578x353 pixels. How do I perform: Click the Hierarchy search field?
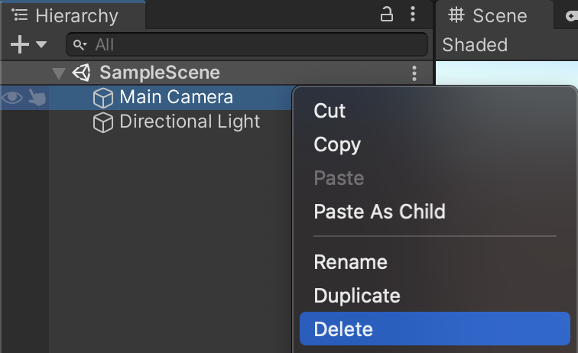click(x=246, y=44)
